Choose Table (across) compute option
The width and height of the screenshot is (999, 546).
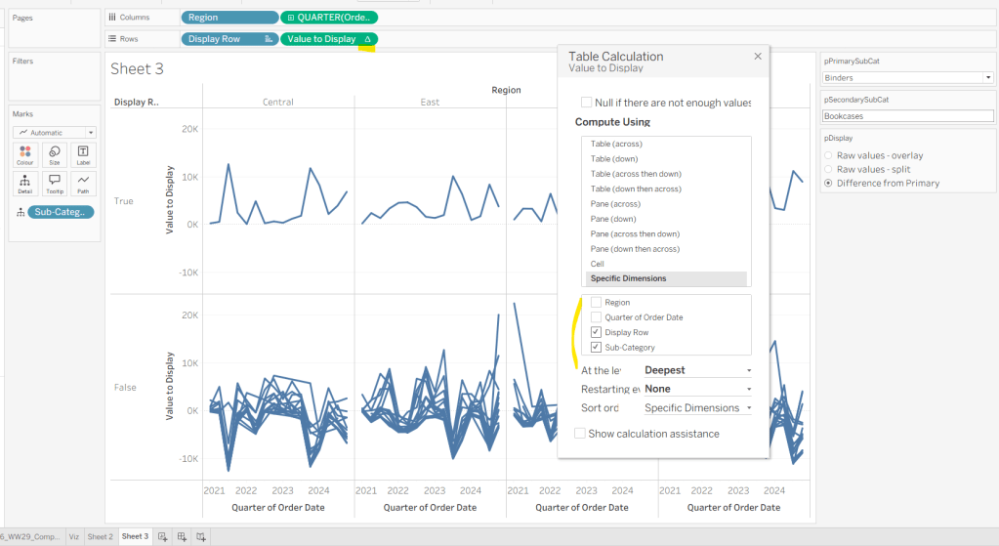(x=616, y=144)
